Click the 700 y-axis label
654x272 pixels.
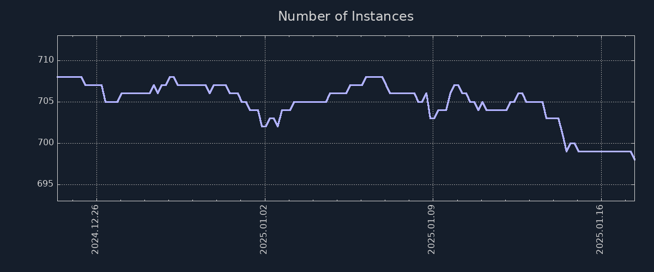pyautogui.click(x=46, y=143)
